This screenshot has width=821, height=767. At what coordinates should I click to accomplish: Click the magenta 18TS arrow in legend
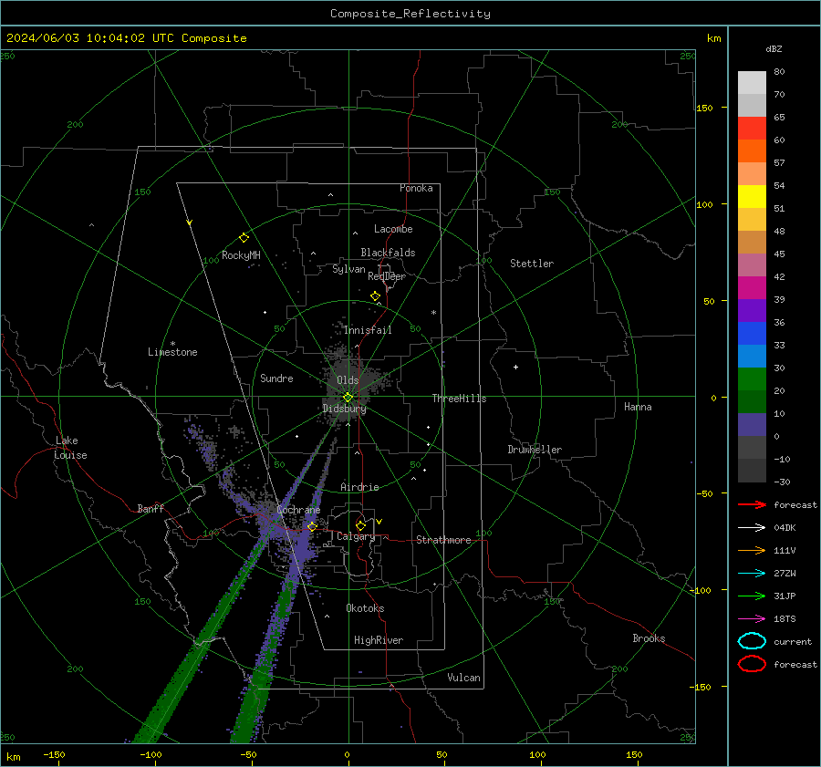pyautogui.click(x=752, y=619)
